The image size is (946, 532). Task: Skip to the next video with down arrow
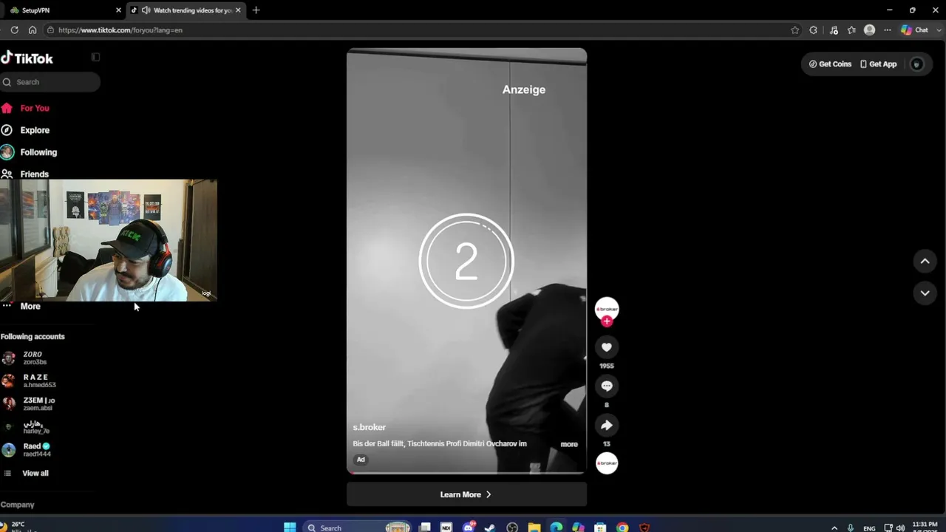coord(925,293)
